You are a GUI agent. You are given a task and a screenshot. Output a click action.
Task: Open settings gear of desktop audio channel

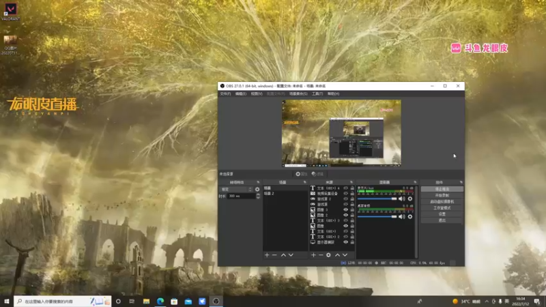(410, 216)
